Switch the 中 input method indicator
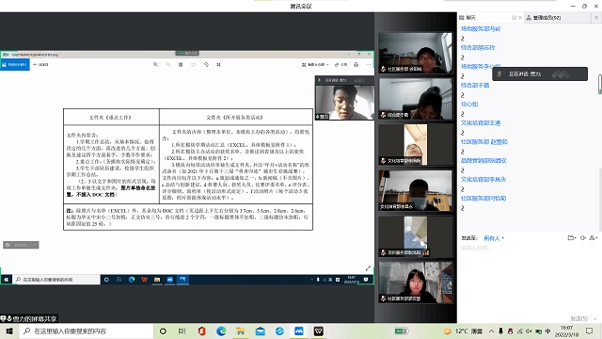602x339 pixels. pos(547,331)
